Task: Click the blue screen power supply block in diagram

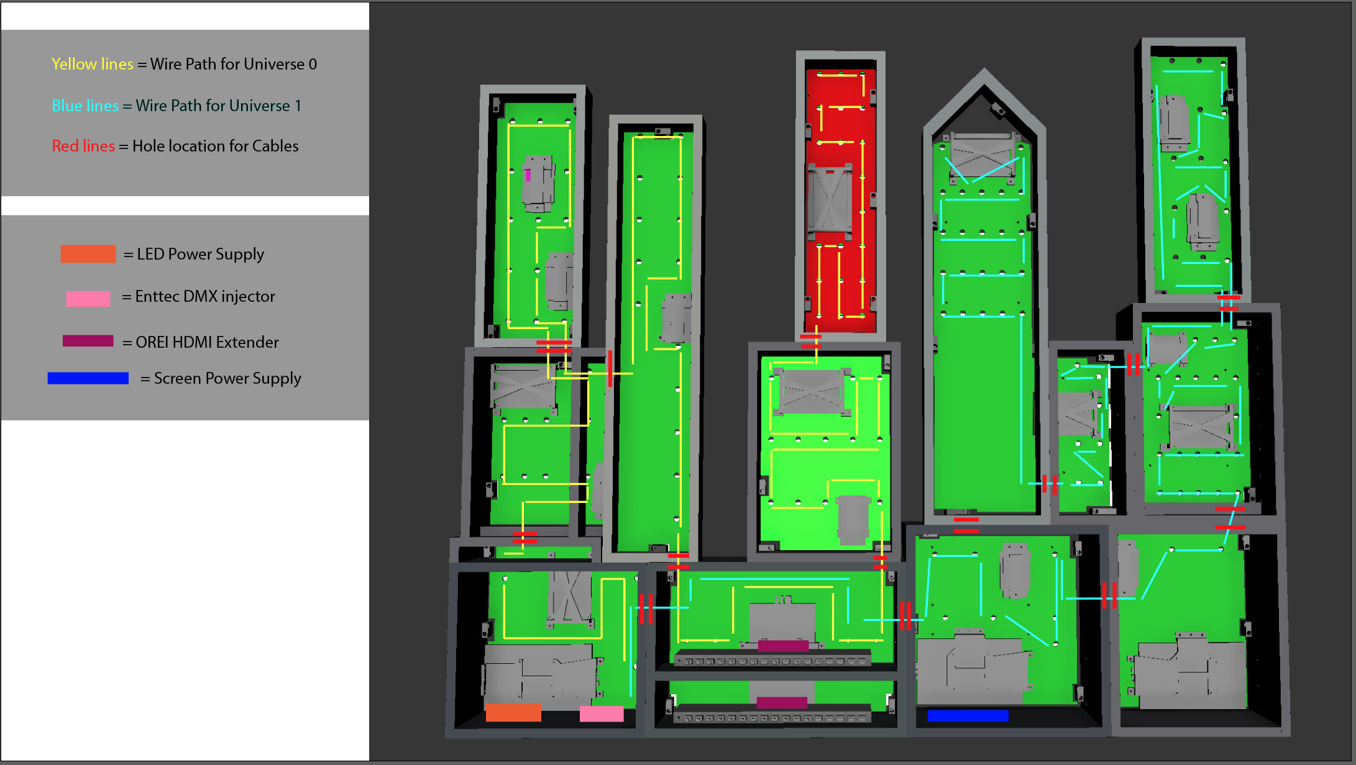Action: coord(968,716)
